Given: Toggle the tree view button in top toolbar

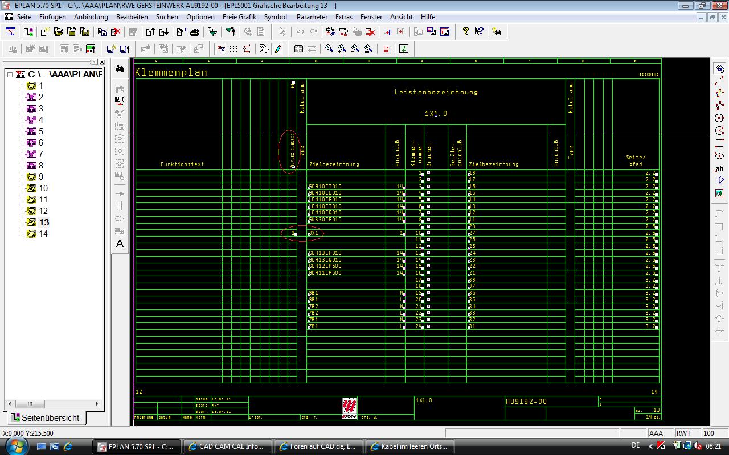Looking at the screenshot, I should [28, 32].
